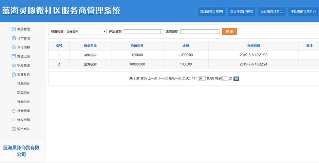Image resolution: width=319 pixels, height=163 pixels.
Task: Select date cell 2019-5-5 10:21:38
Action: (x=254, y=55)
